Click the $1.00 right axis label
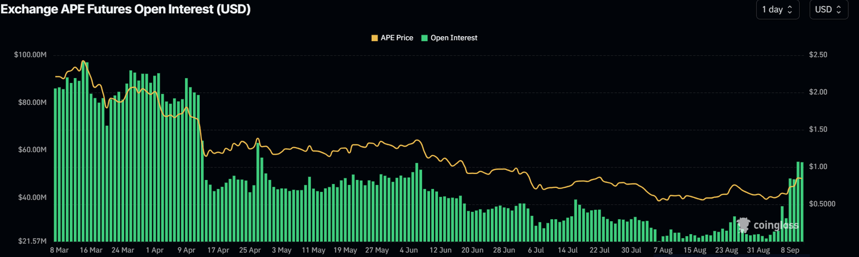859x257 pixels. coord(818,167)
